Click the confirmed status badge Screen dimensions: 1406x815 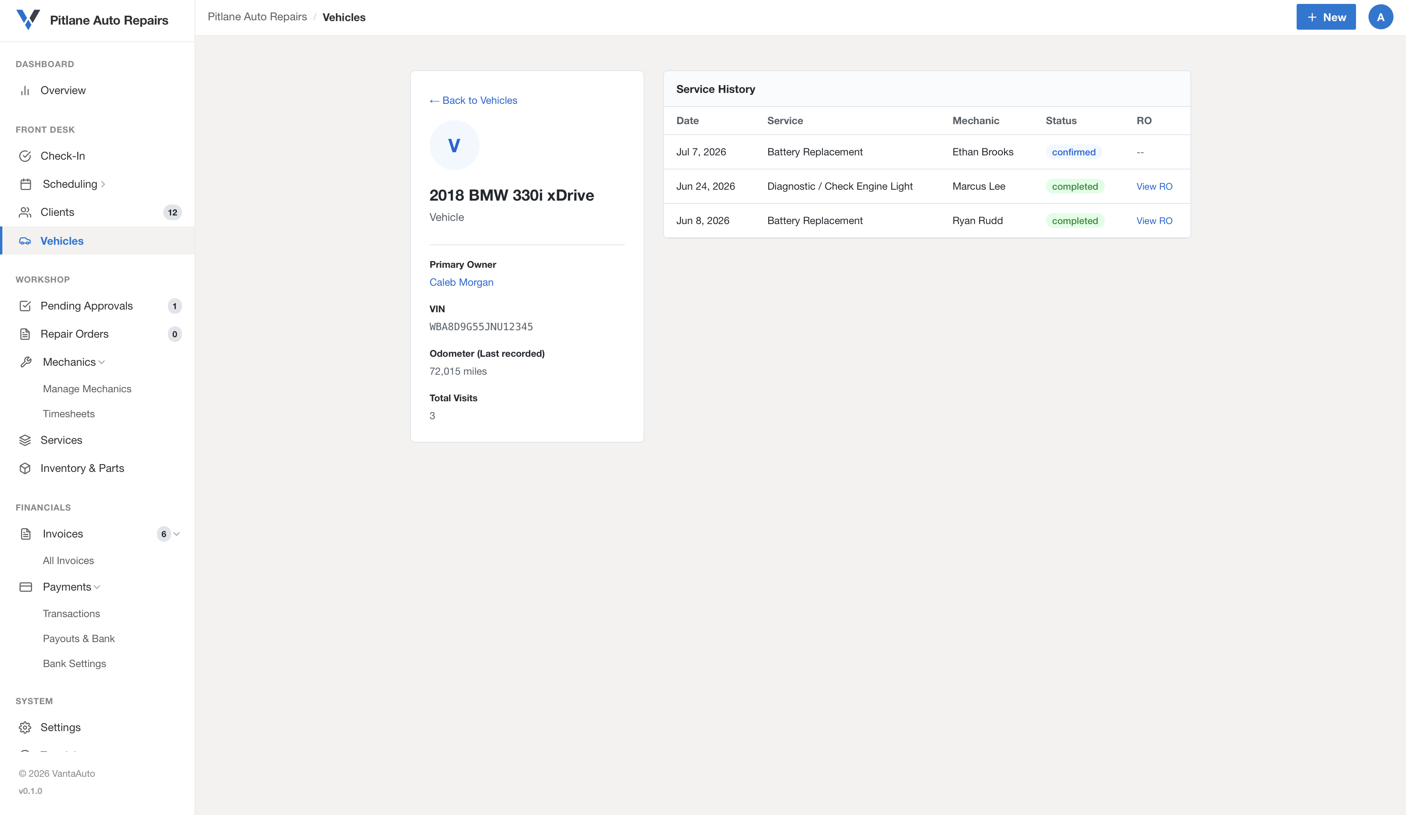pyautogui.click(x=1074, y=152)
